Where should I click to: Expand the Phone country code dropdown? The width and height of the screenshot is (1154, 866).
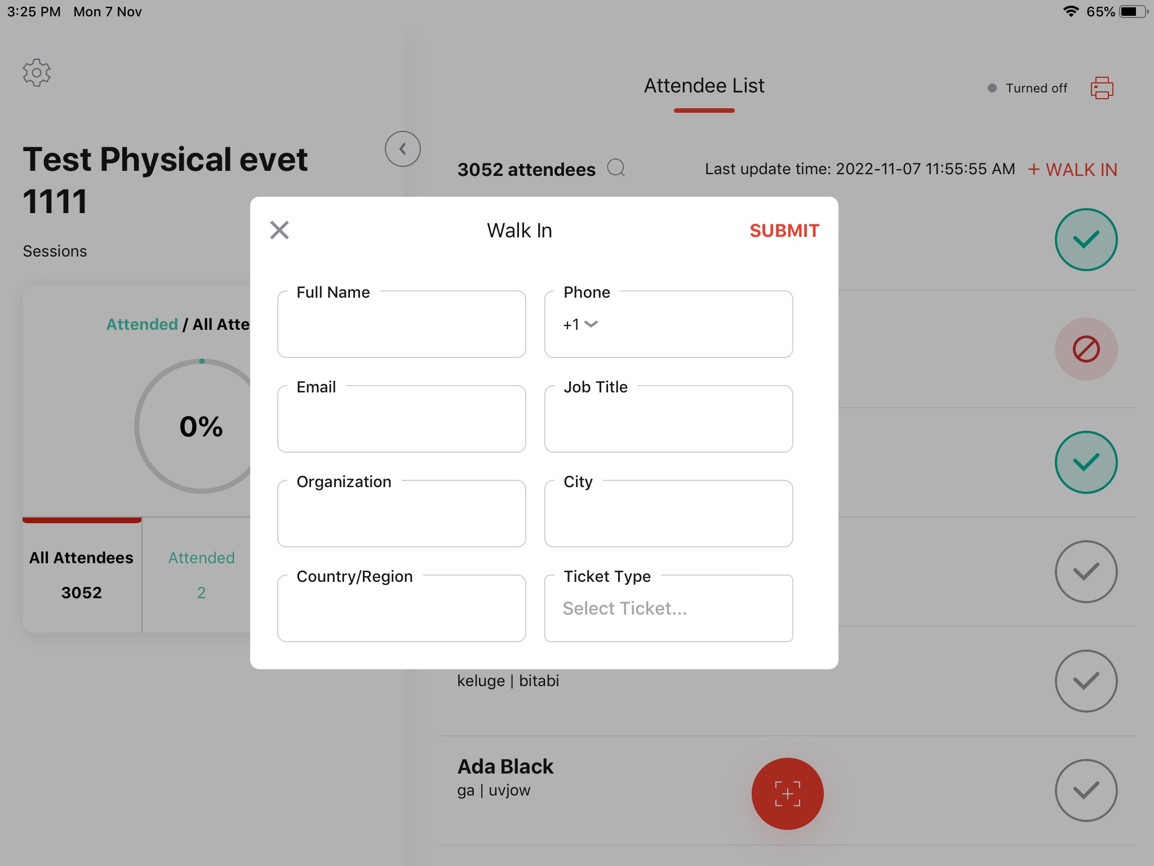[580, 325]
